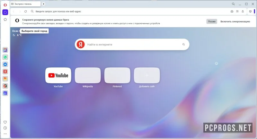Viewport: 257px width, 139px height.
Task: Open the user account profile icon
Action: coord(243,12)
